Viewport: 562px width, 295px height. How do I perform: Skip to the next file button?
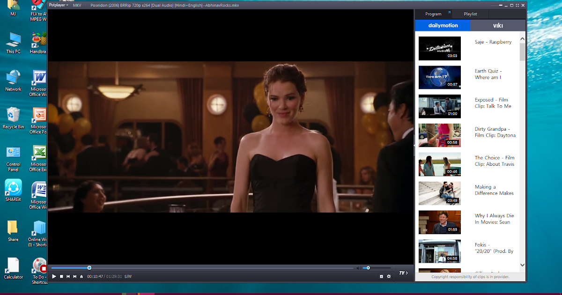click(74, 276)
